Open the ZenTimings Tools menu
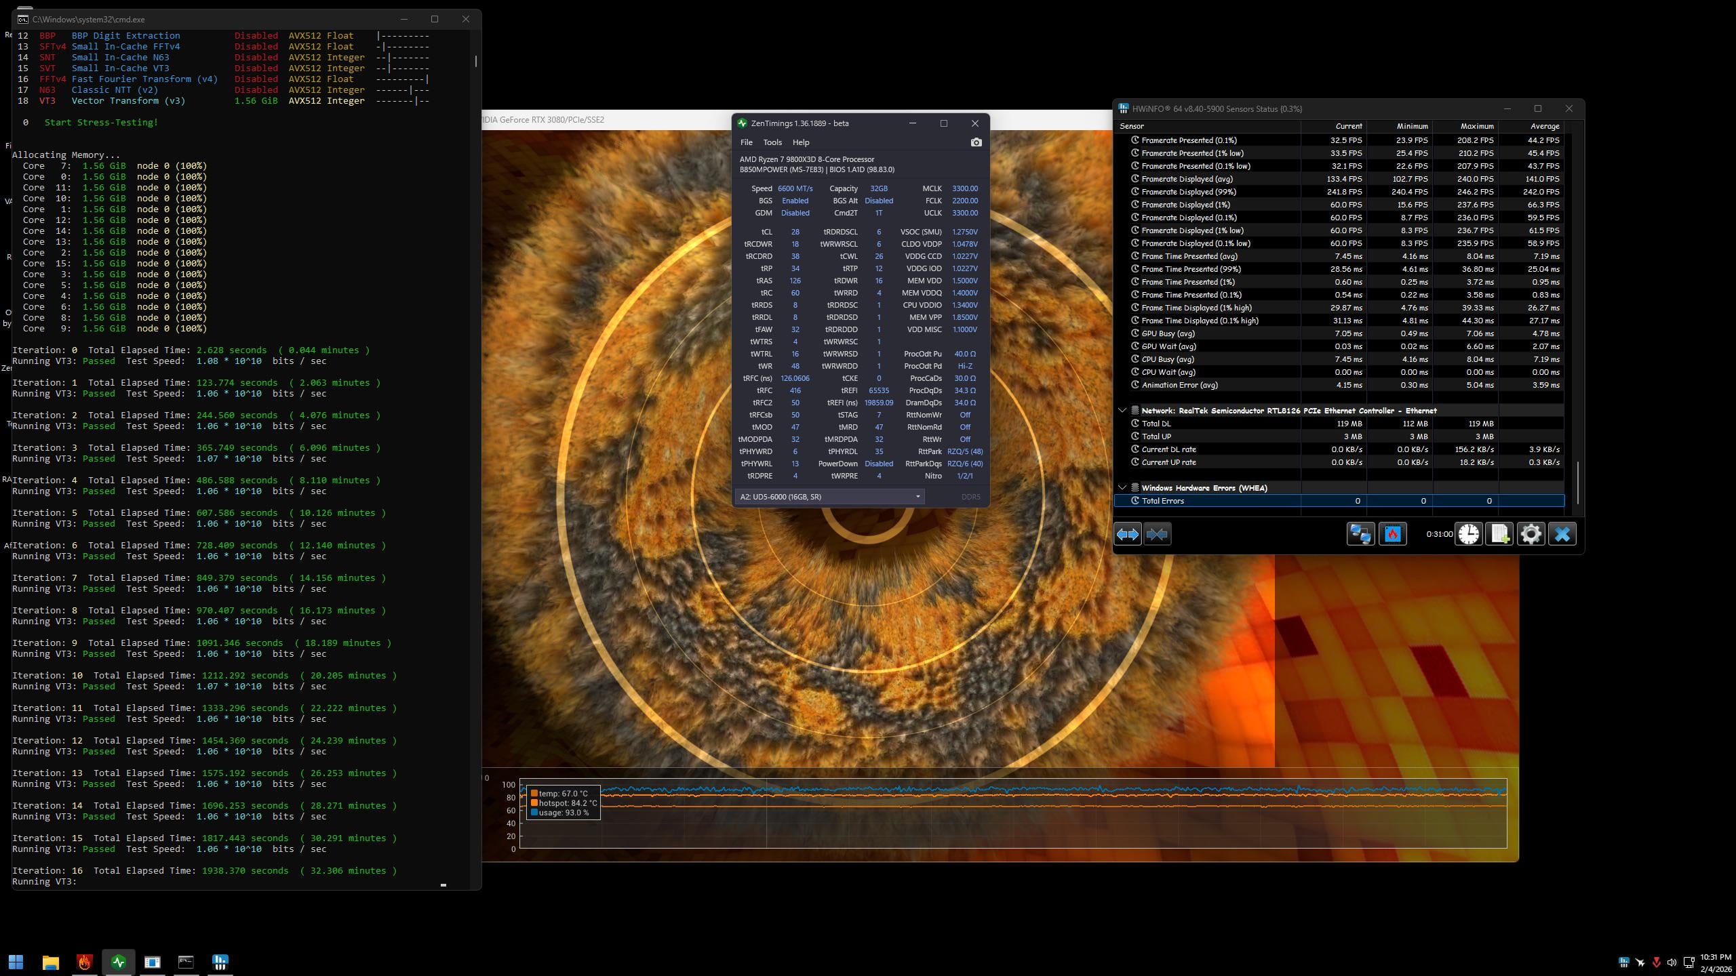This screenshot has height=976, width=1736. pyautogui.click(x=772, y=142)
